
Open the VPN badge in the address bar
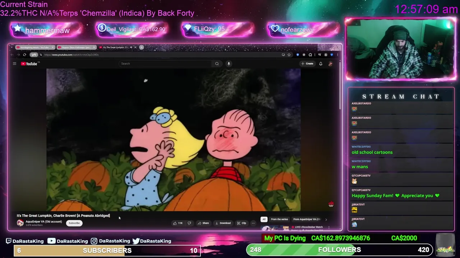tap(34, 55)
